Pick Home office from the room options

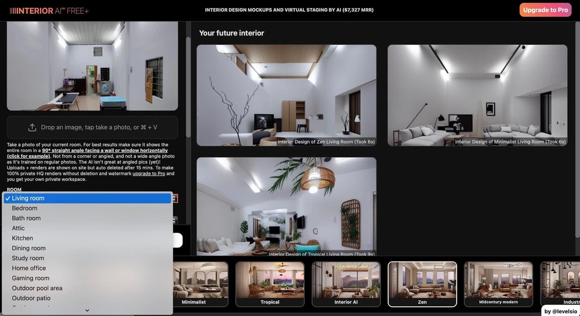[x=29, y=268]
